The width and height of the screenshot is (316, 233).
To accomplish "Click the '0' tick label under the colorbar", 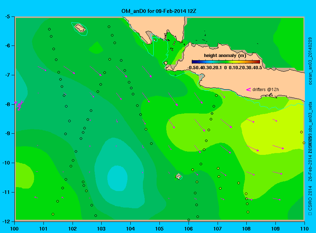I will pyautogui.click(x=225, y=68).
